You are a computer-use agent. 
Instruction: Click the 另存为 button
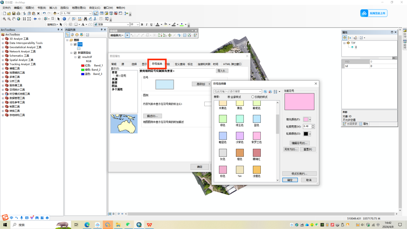point(291,150)
